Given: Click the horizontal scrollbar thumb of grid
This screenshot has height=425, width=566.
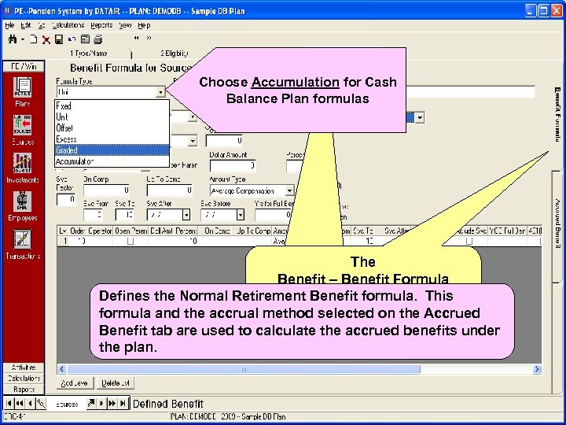Looking at the screenshot, I should pos(244,369).
